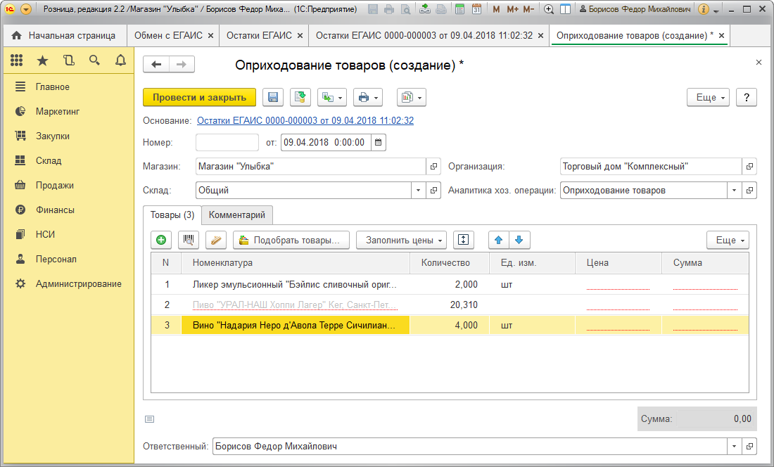Click the small list icon above Ответственный
Image resolution: width=774 pixels, height=467 pixels.
(x=150, y=419)
